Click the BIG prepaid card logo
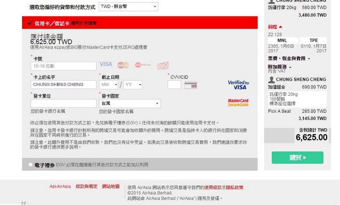Viewport: 340px width, 205px height. [163, 65]
